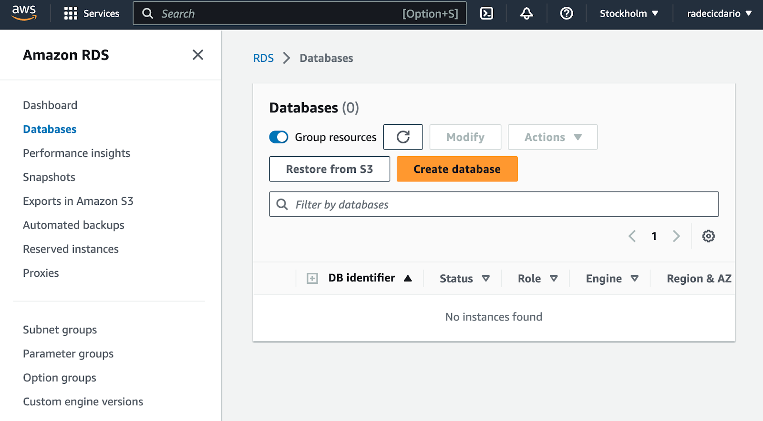This screenshot has width=763, height=421.
Task: Select Databases in sidebar
Action: (x=50, y=129)
